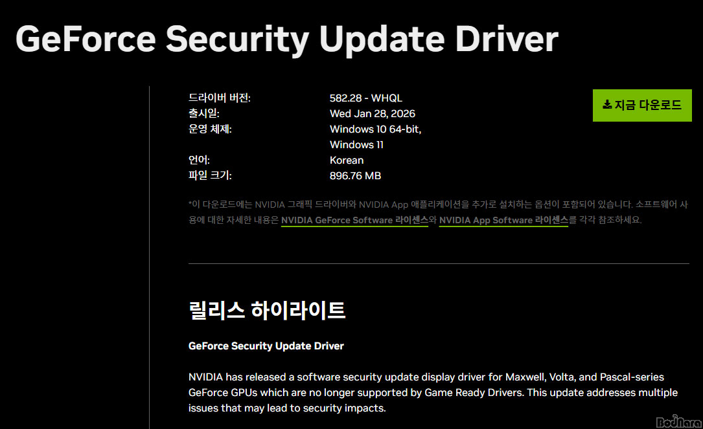Click the bold GeForce Security Update Driver subheading

(x=266, y=346)
